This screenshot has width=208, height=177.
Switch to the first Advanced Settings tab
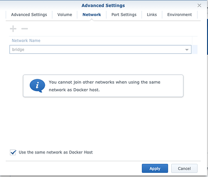(x=29, y=15)
